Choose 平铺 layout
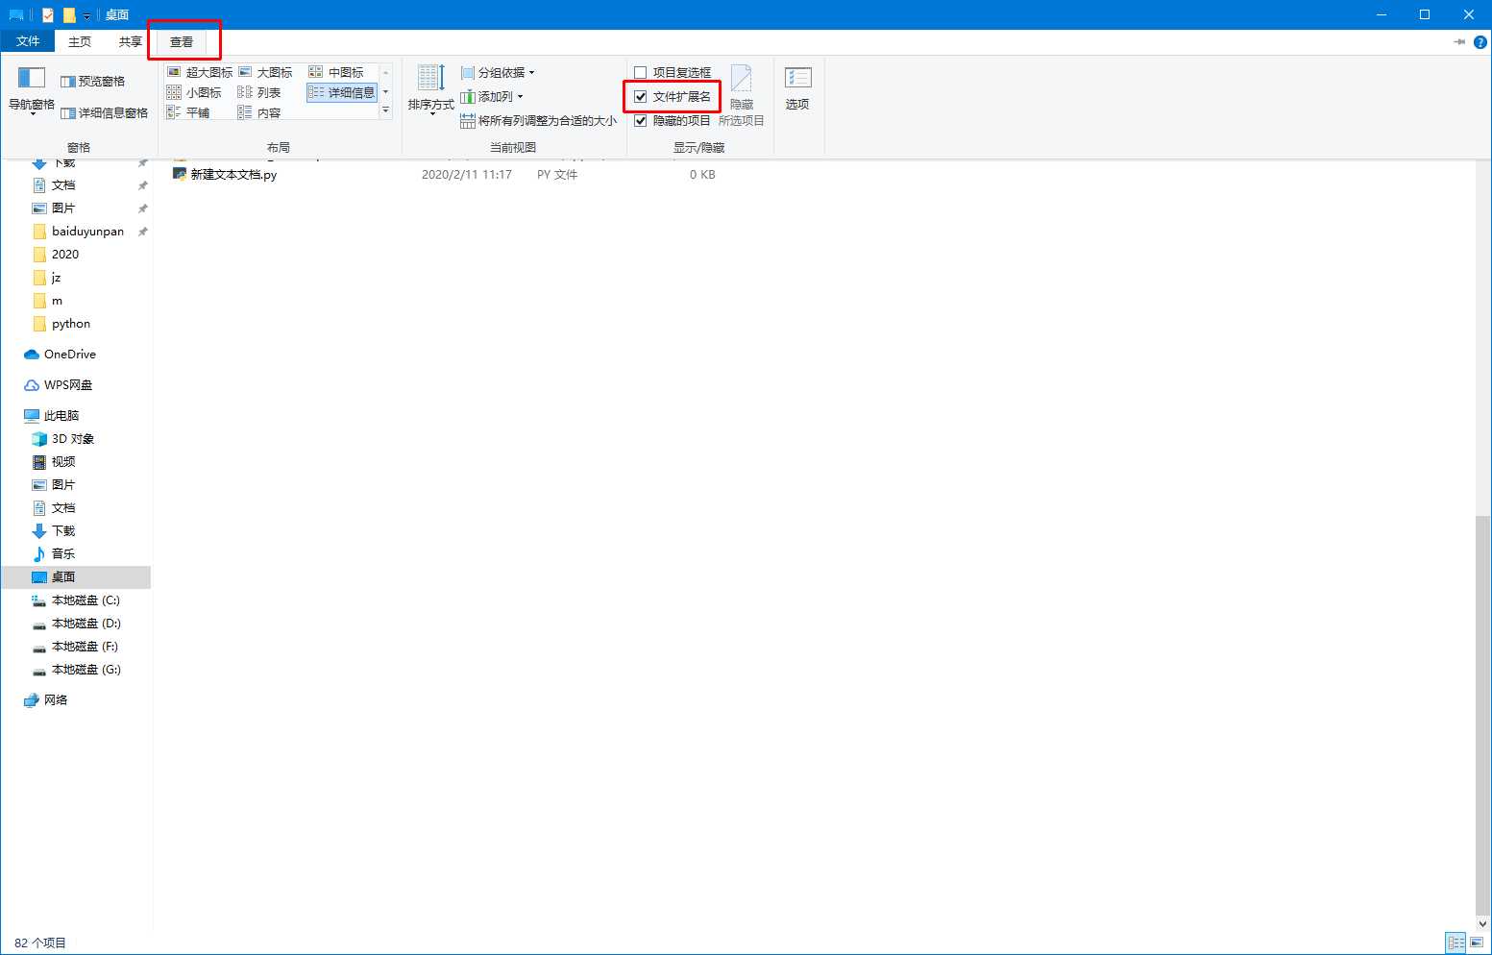This screenshot has width=1492, height=955. pos(188,112)
